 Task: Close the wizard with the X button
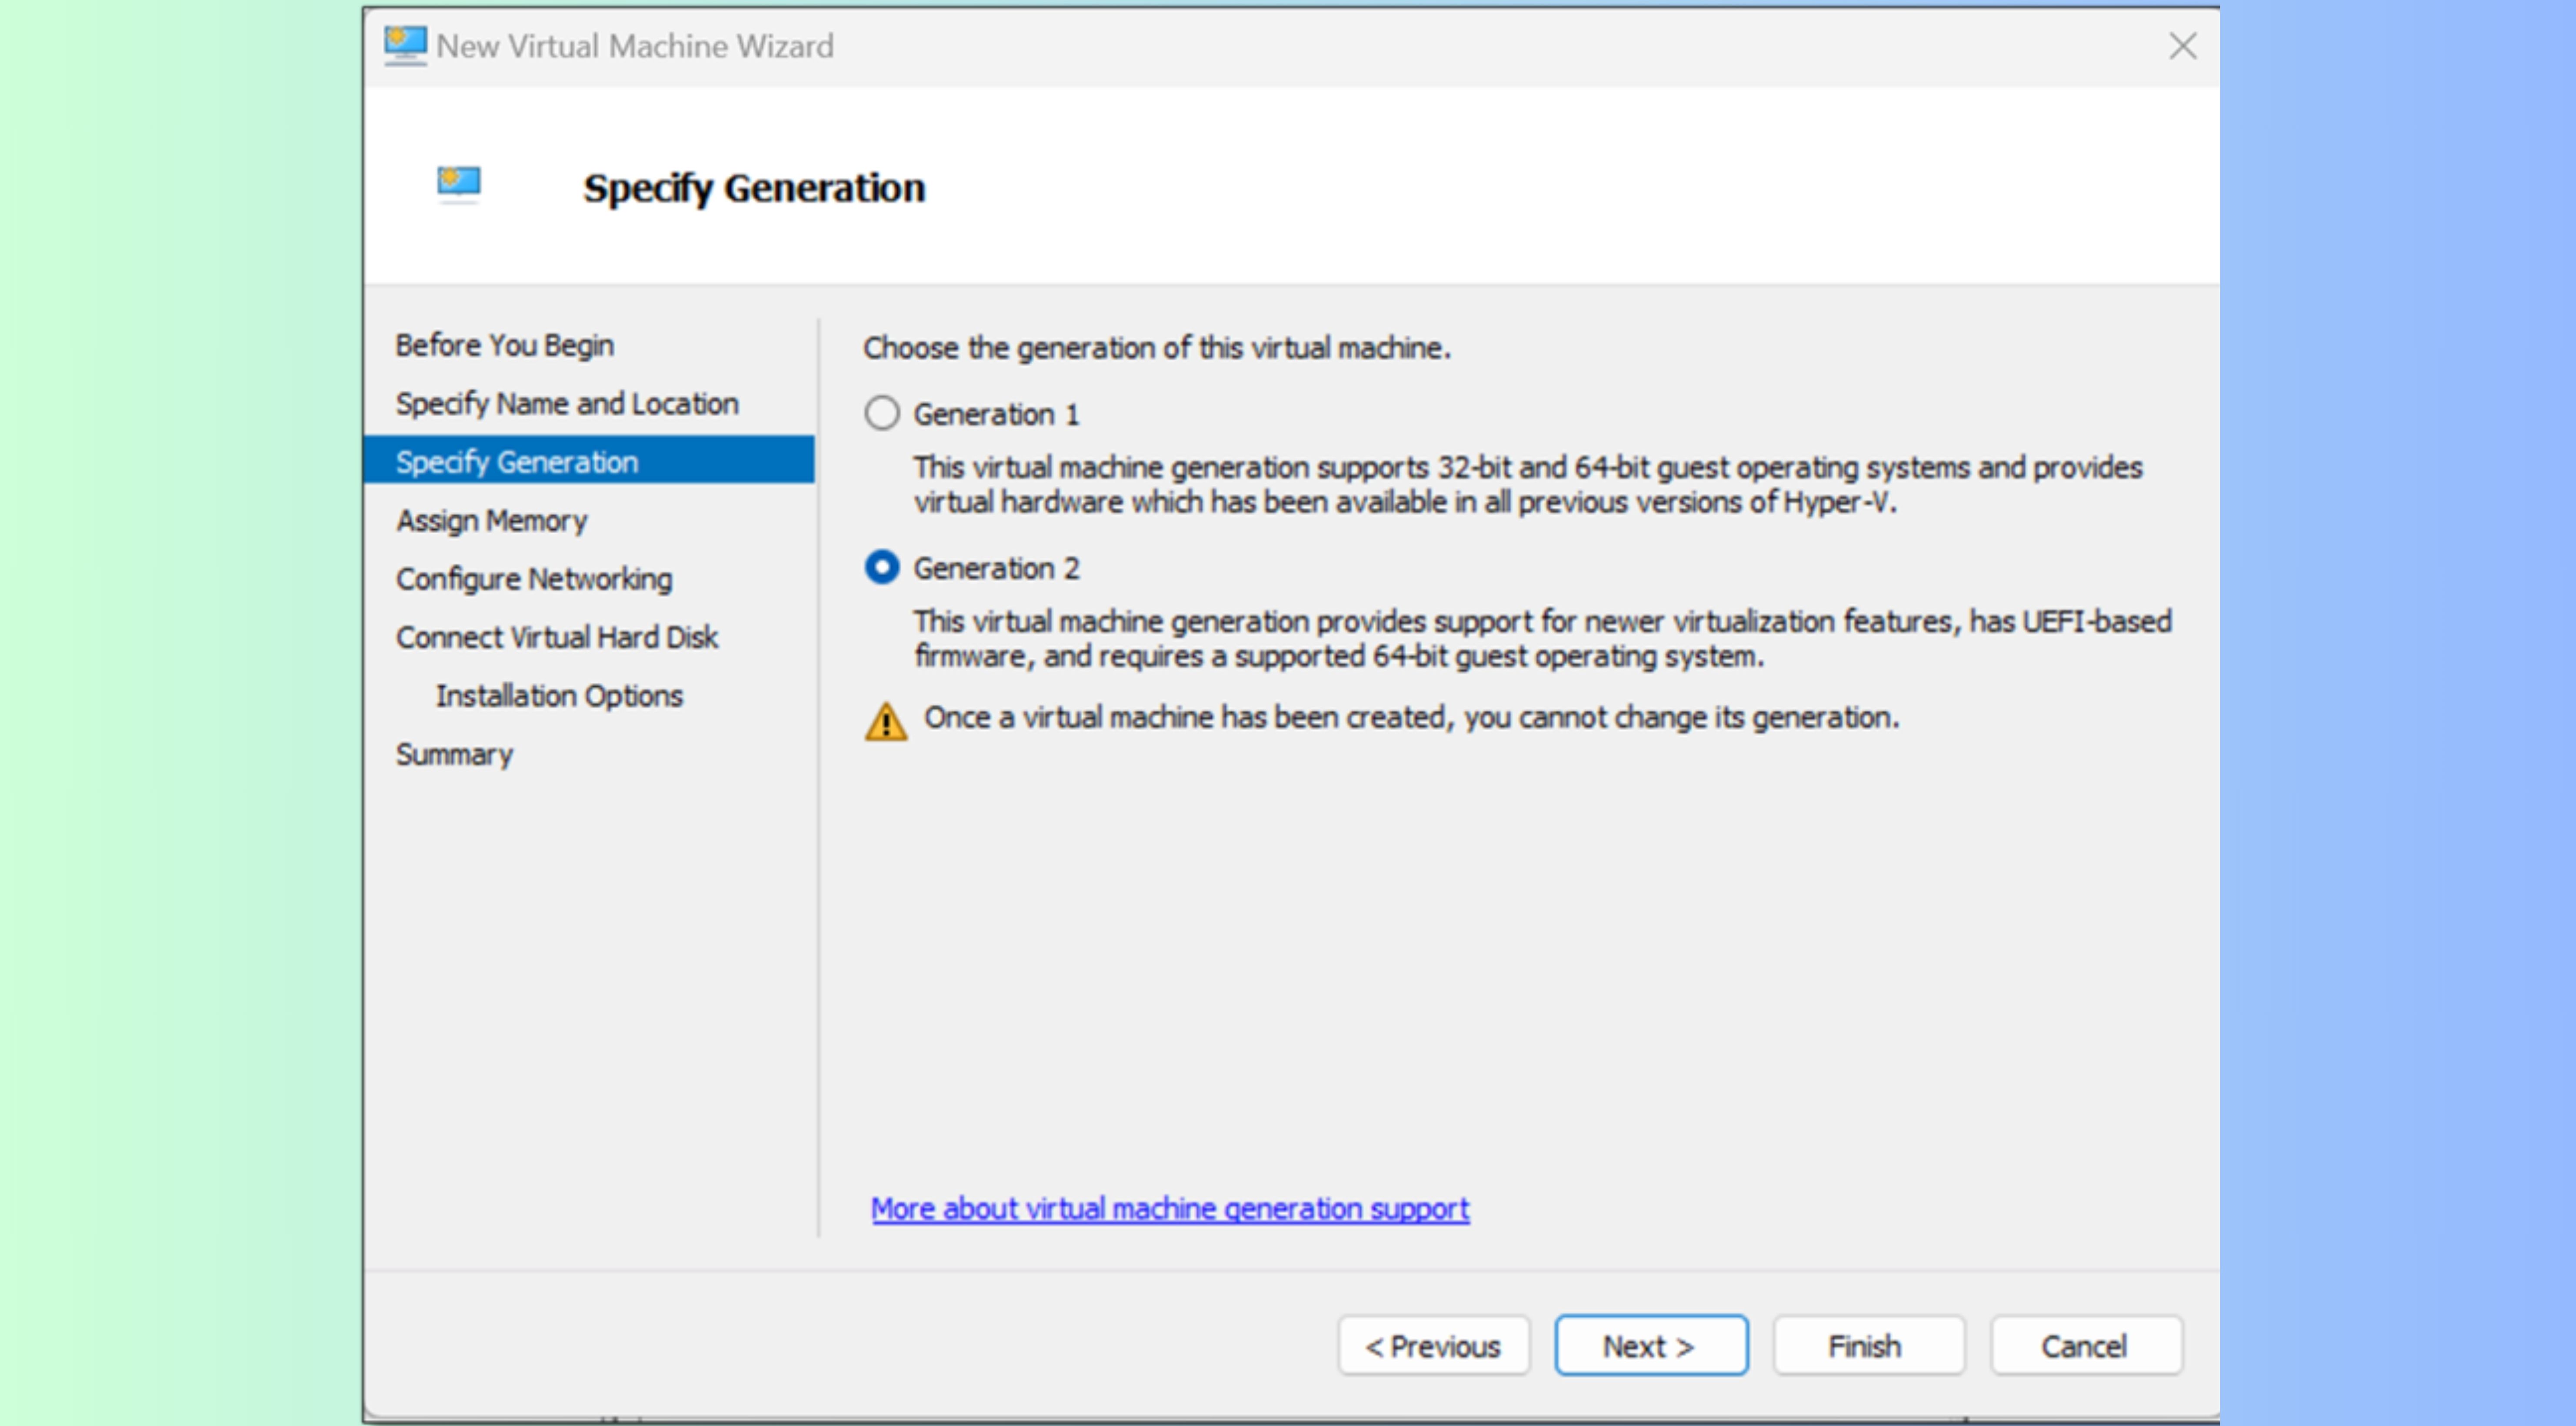[2182, 46]
